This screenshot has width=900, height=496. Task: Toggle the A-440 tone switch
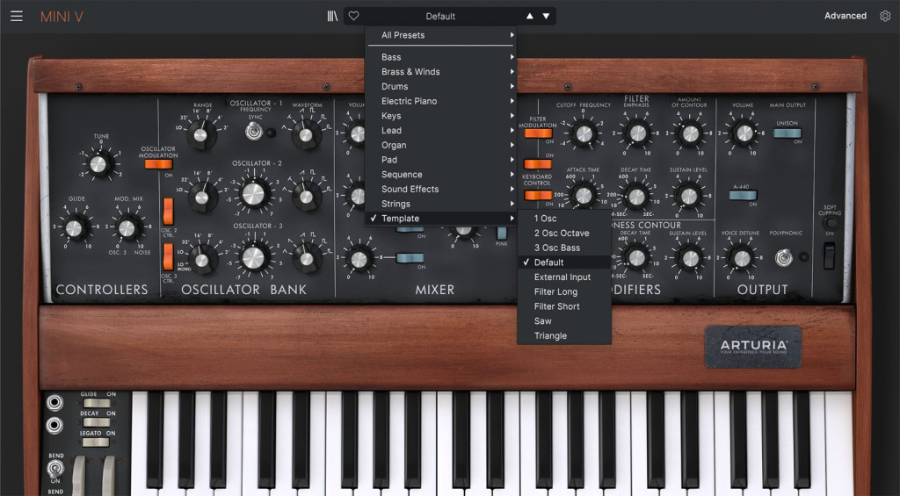pos(743,196)
